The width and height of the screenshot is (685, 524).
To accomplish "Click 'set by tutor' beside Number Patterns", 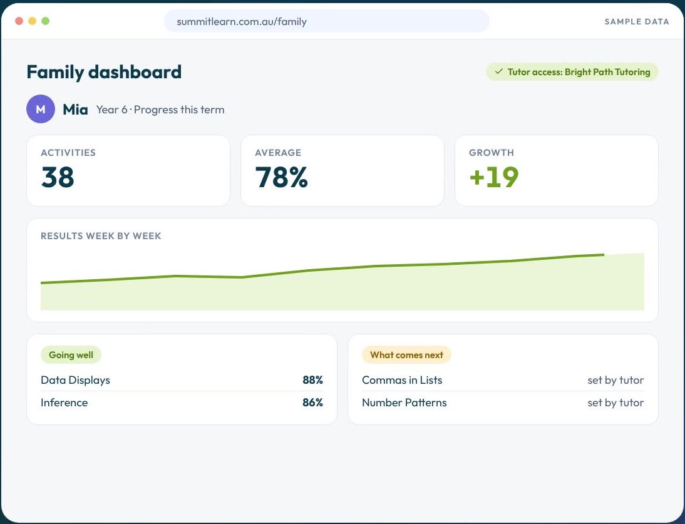I will pyautogui.click(x=615, y=403).
